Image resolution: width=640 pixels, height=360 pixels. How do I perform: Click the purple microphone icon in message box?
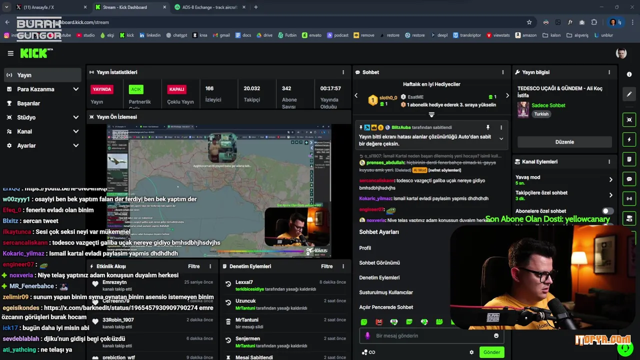coord(367,336)
